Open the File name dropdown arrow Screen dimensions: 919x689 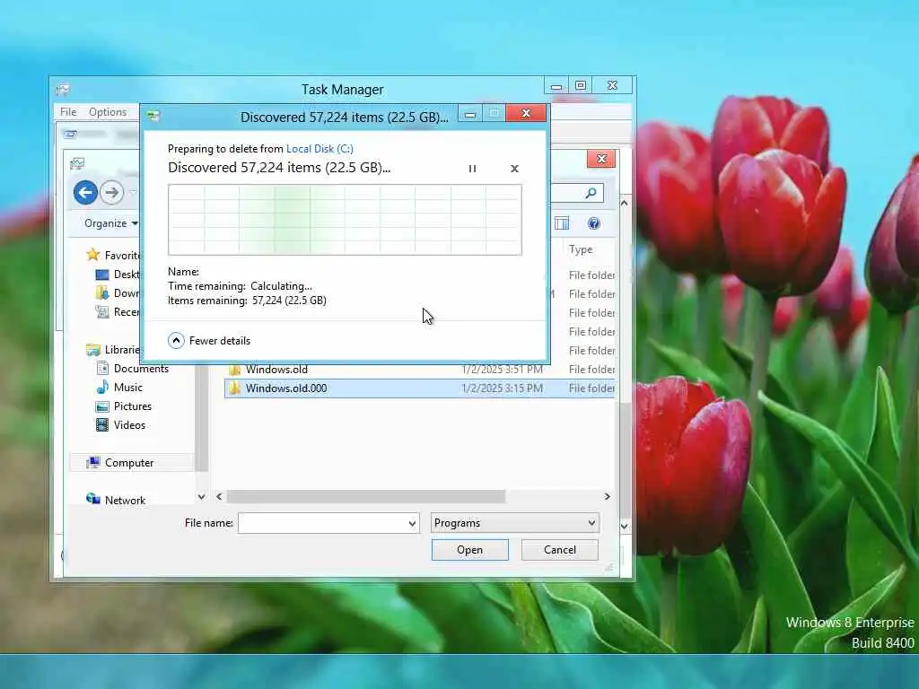pos(413,523)
